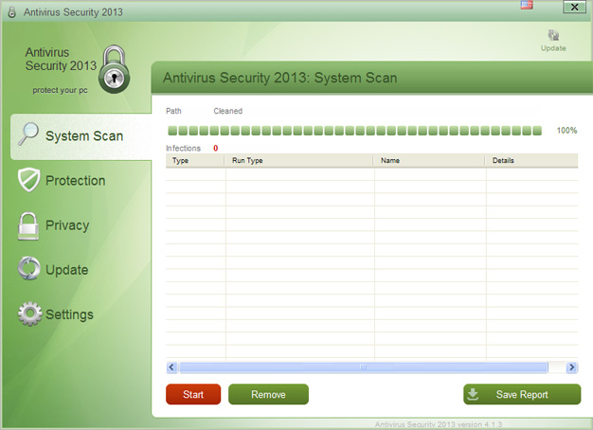The width and height of the screenshot is (593, 430).
Task: Click the red infections count 0
Action: click(x=216, y=149)
